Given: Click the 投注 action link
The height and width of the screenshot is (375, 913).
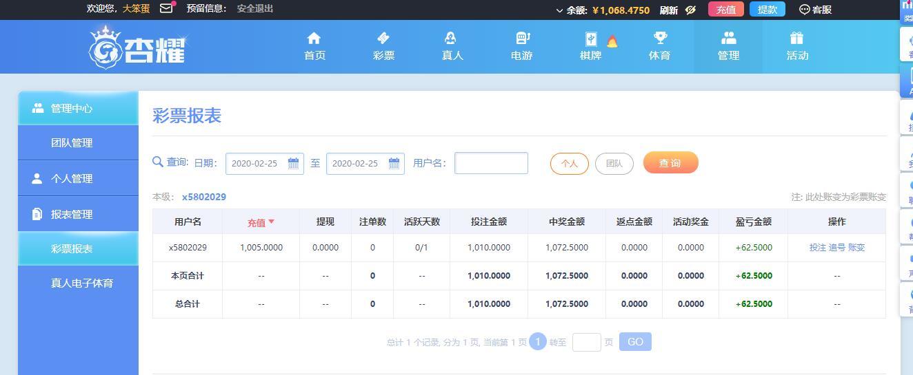Looking at the screenshot, I should (x=817, y=247).
